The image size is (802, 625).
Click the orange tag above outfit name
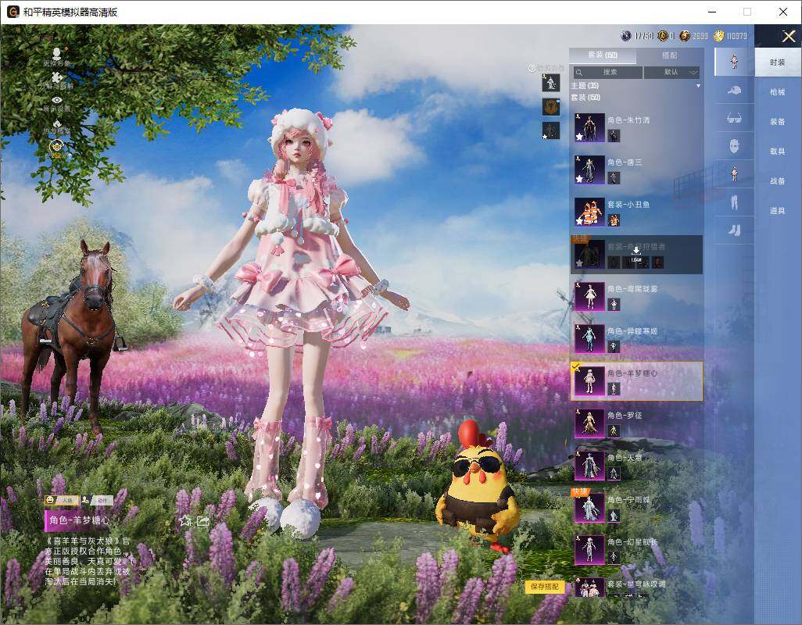point(62,500)
